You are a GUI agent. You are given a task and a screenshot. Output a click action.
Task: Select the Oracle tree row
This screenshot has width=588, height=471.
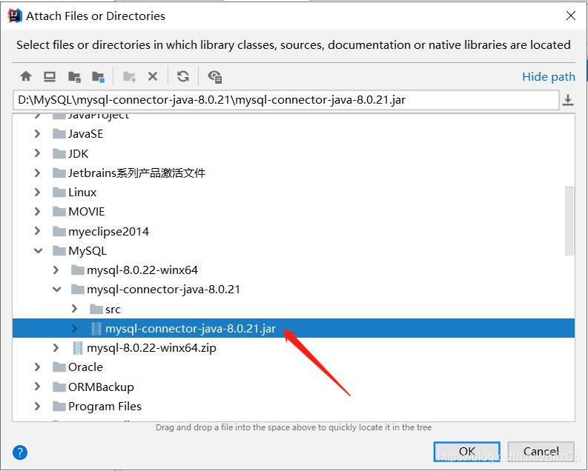click(294, 367)
